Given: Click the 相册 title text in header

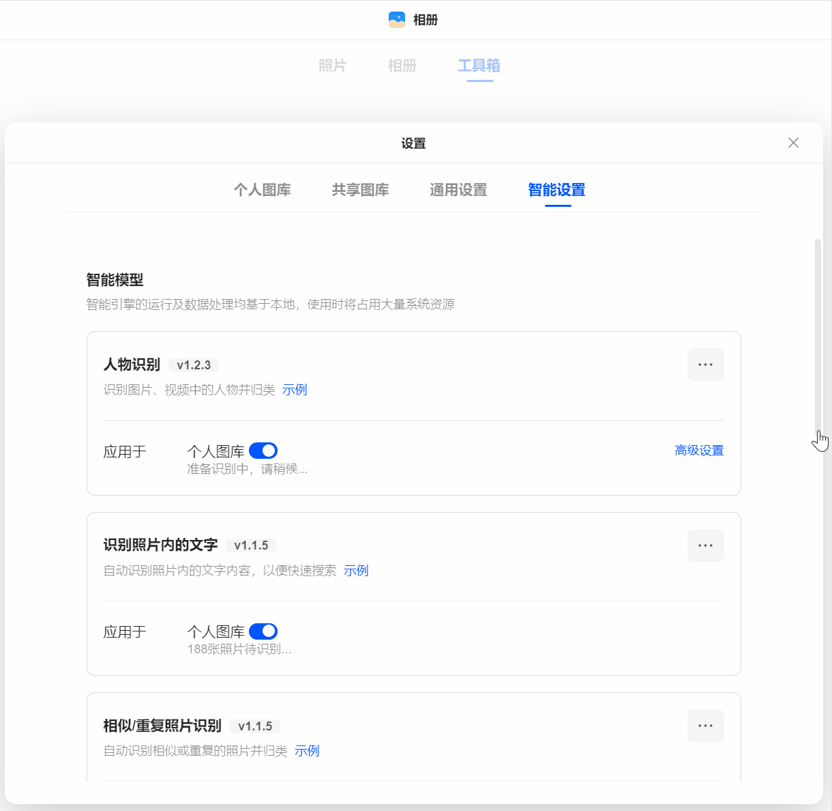Looking at the screenshot, I should coord(426,20).
